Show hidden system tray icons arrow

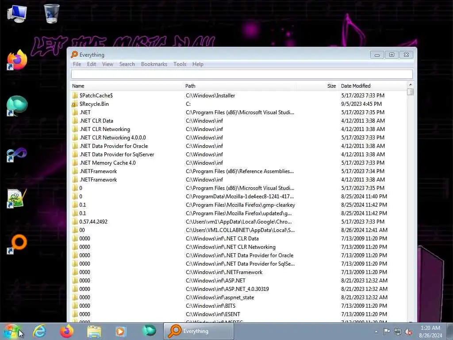tap(376, 332)
